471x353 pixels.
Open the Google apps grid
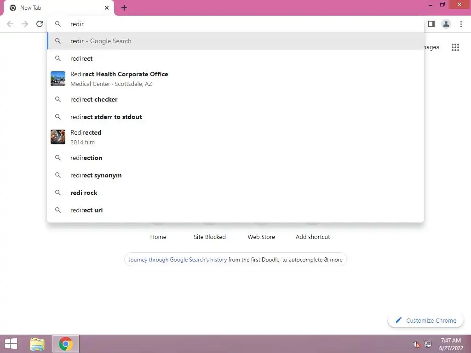tap(455, 47)
